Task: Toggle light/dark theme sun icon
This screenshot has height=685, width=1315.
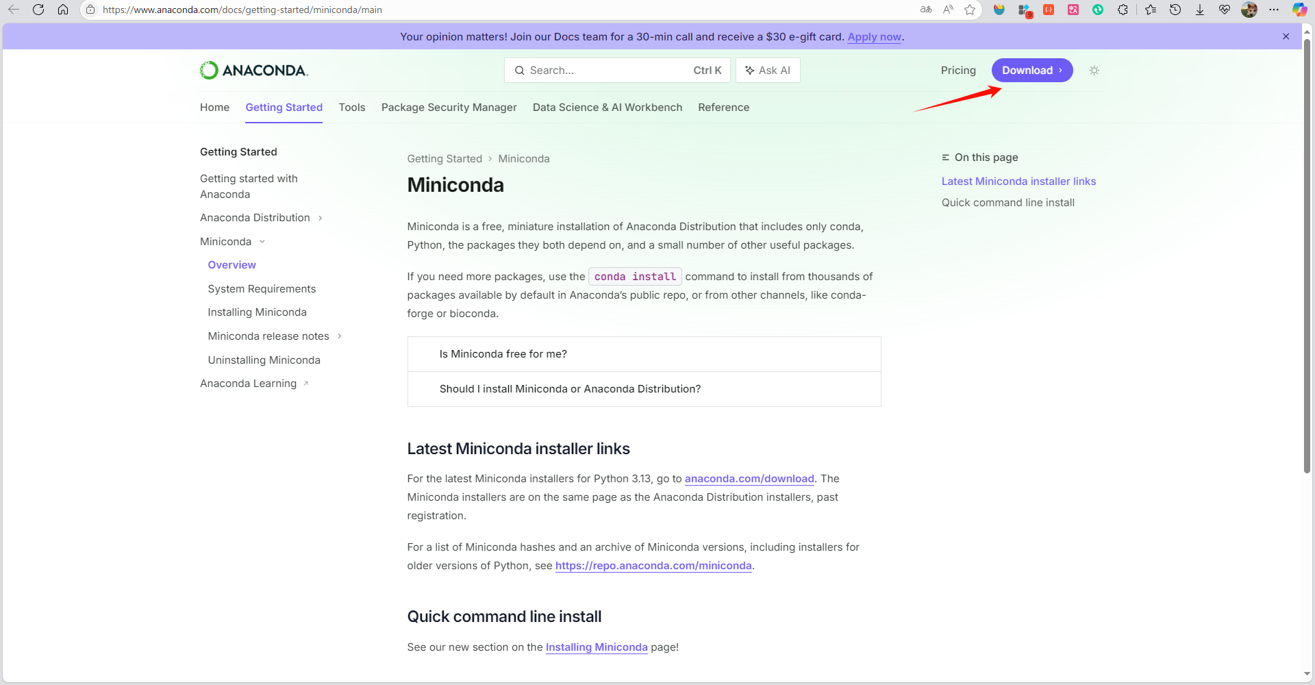Action: (x=1094, y=71)
